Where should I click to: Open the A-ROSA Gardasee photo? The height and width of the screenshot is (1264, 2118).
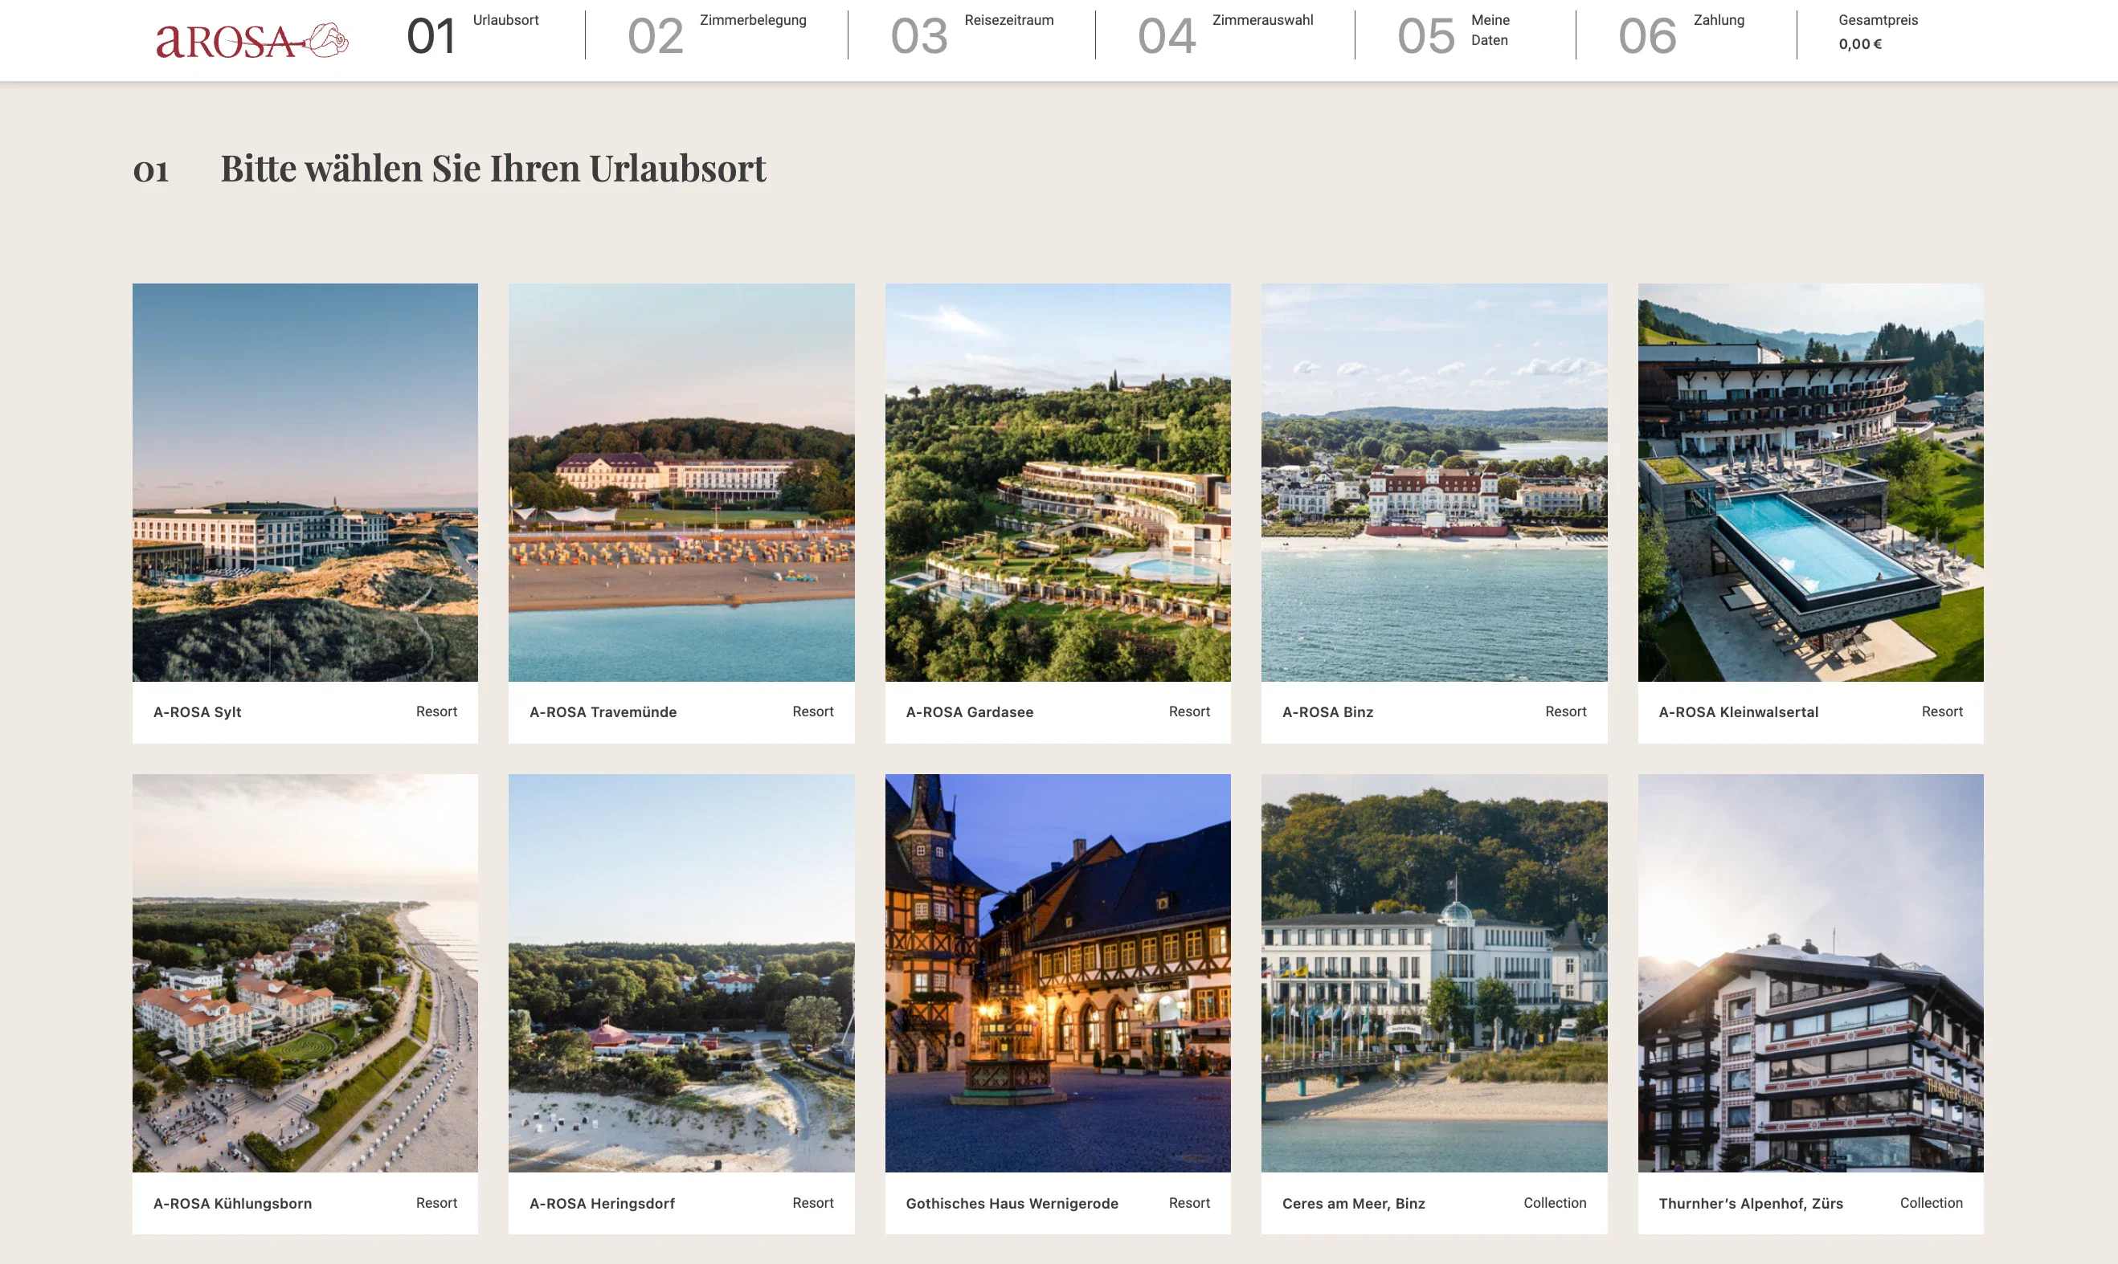pyautogui.click(x=1058, y=482)
